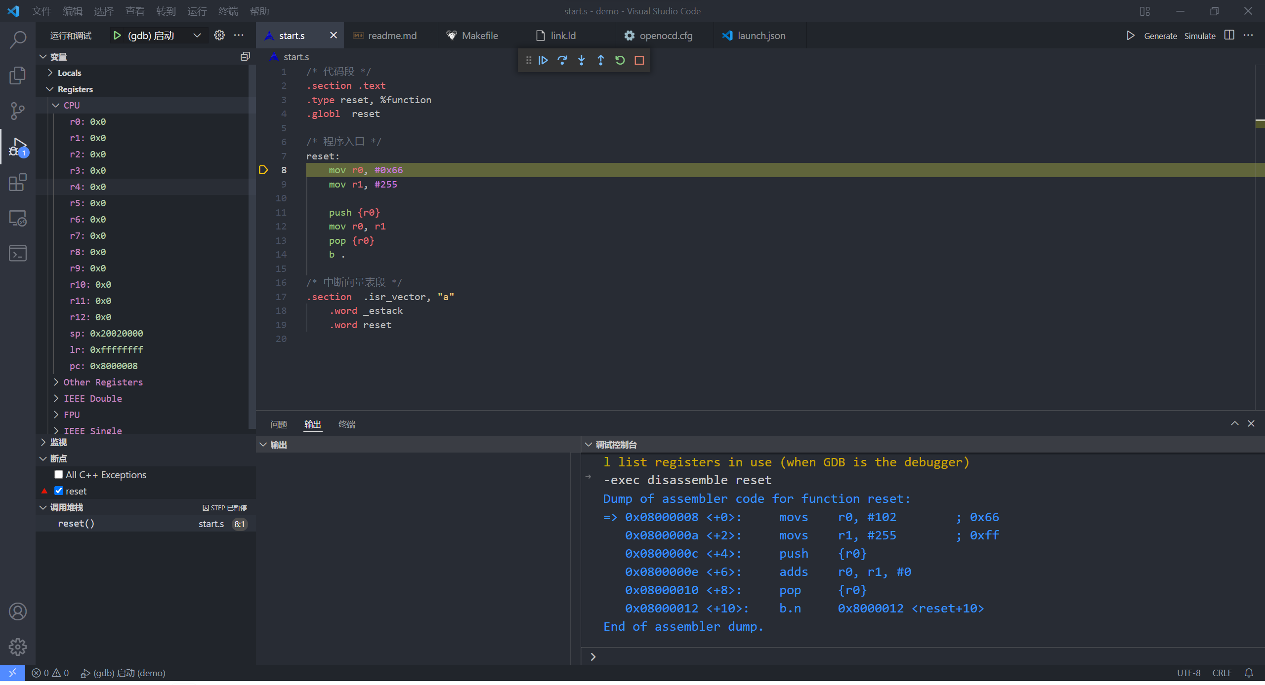Open the 运行 menu
Image resolution: width=1265 pixels, height=685 pixels.
(197, 11)
